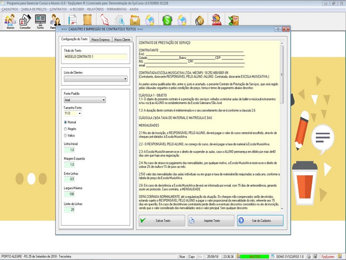Click the green exit door icon
Image resolution: width=346 pixels, height=260 pixels.
[234, 20]
